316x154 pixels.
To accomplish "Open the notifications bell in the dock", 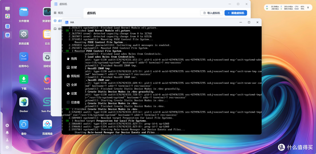I will pos(7,132).
